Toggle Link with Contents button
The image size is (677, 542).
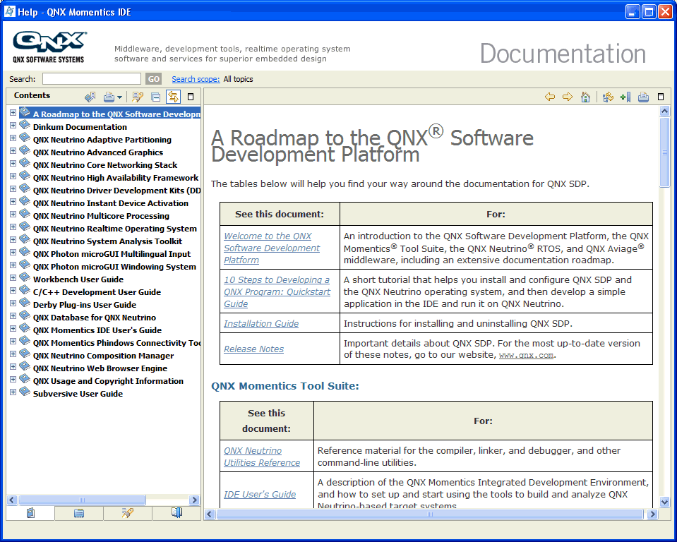tap(173, 97)
